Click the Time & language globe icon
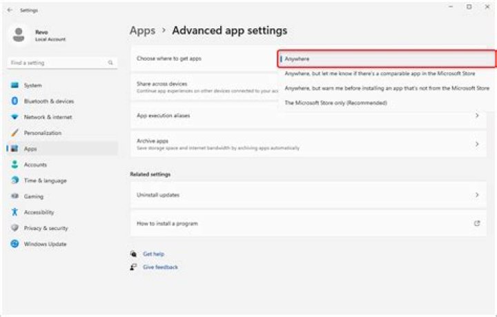497x317 pixels. (14, 181)
